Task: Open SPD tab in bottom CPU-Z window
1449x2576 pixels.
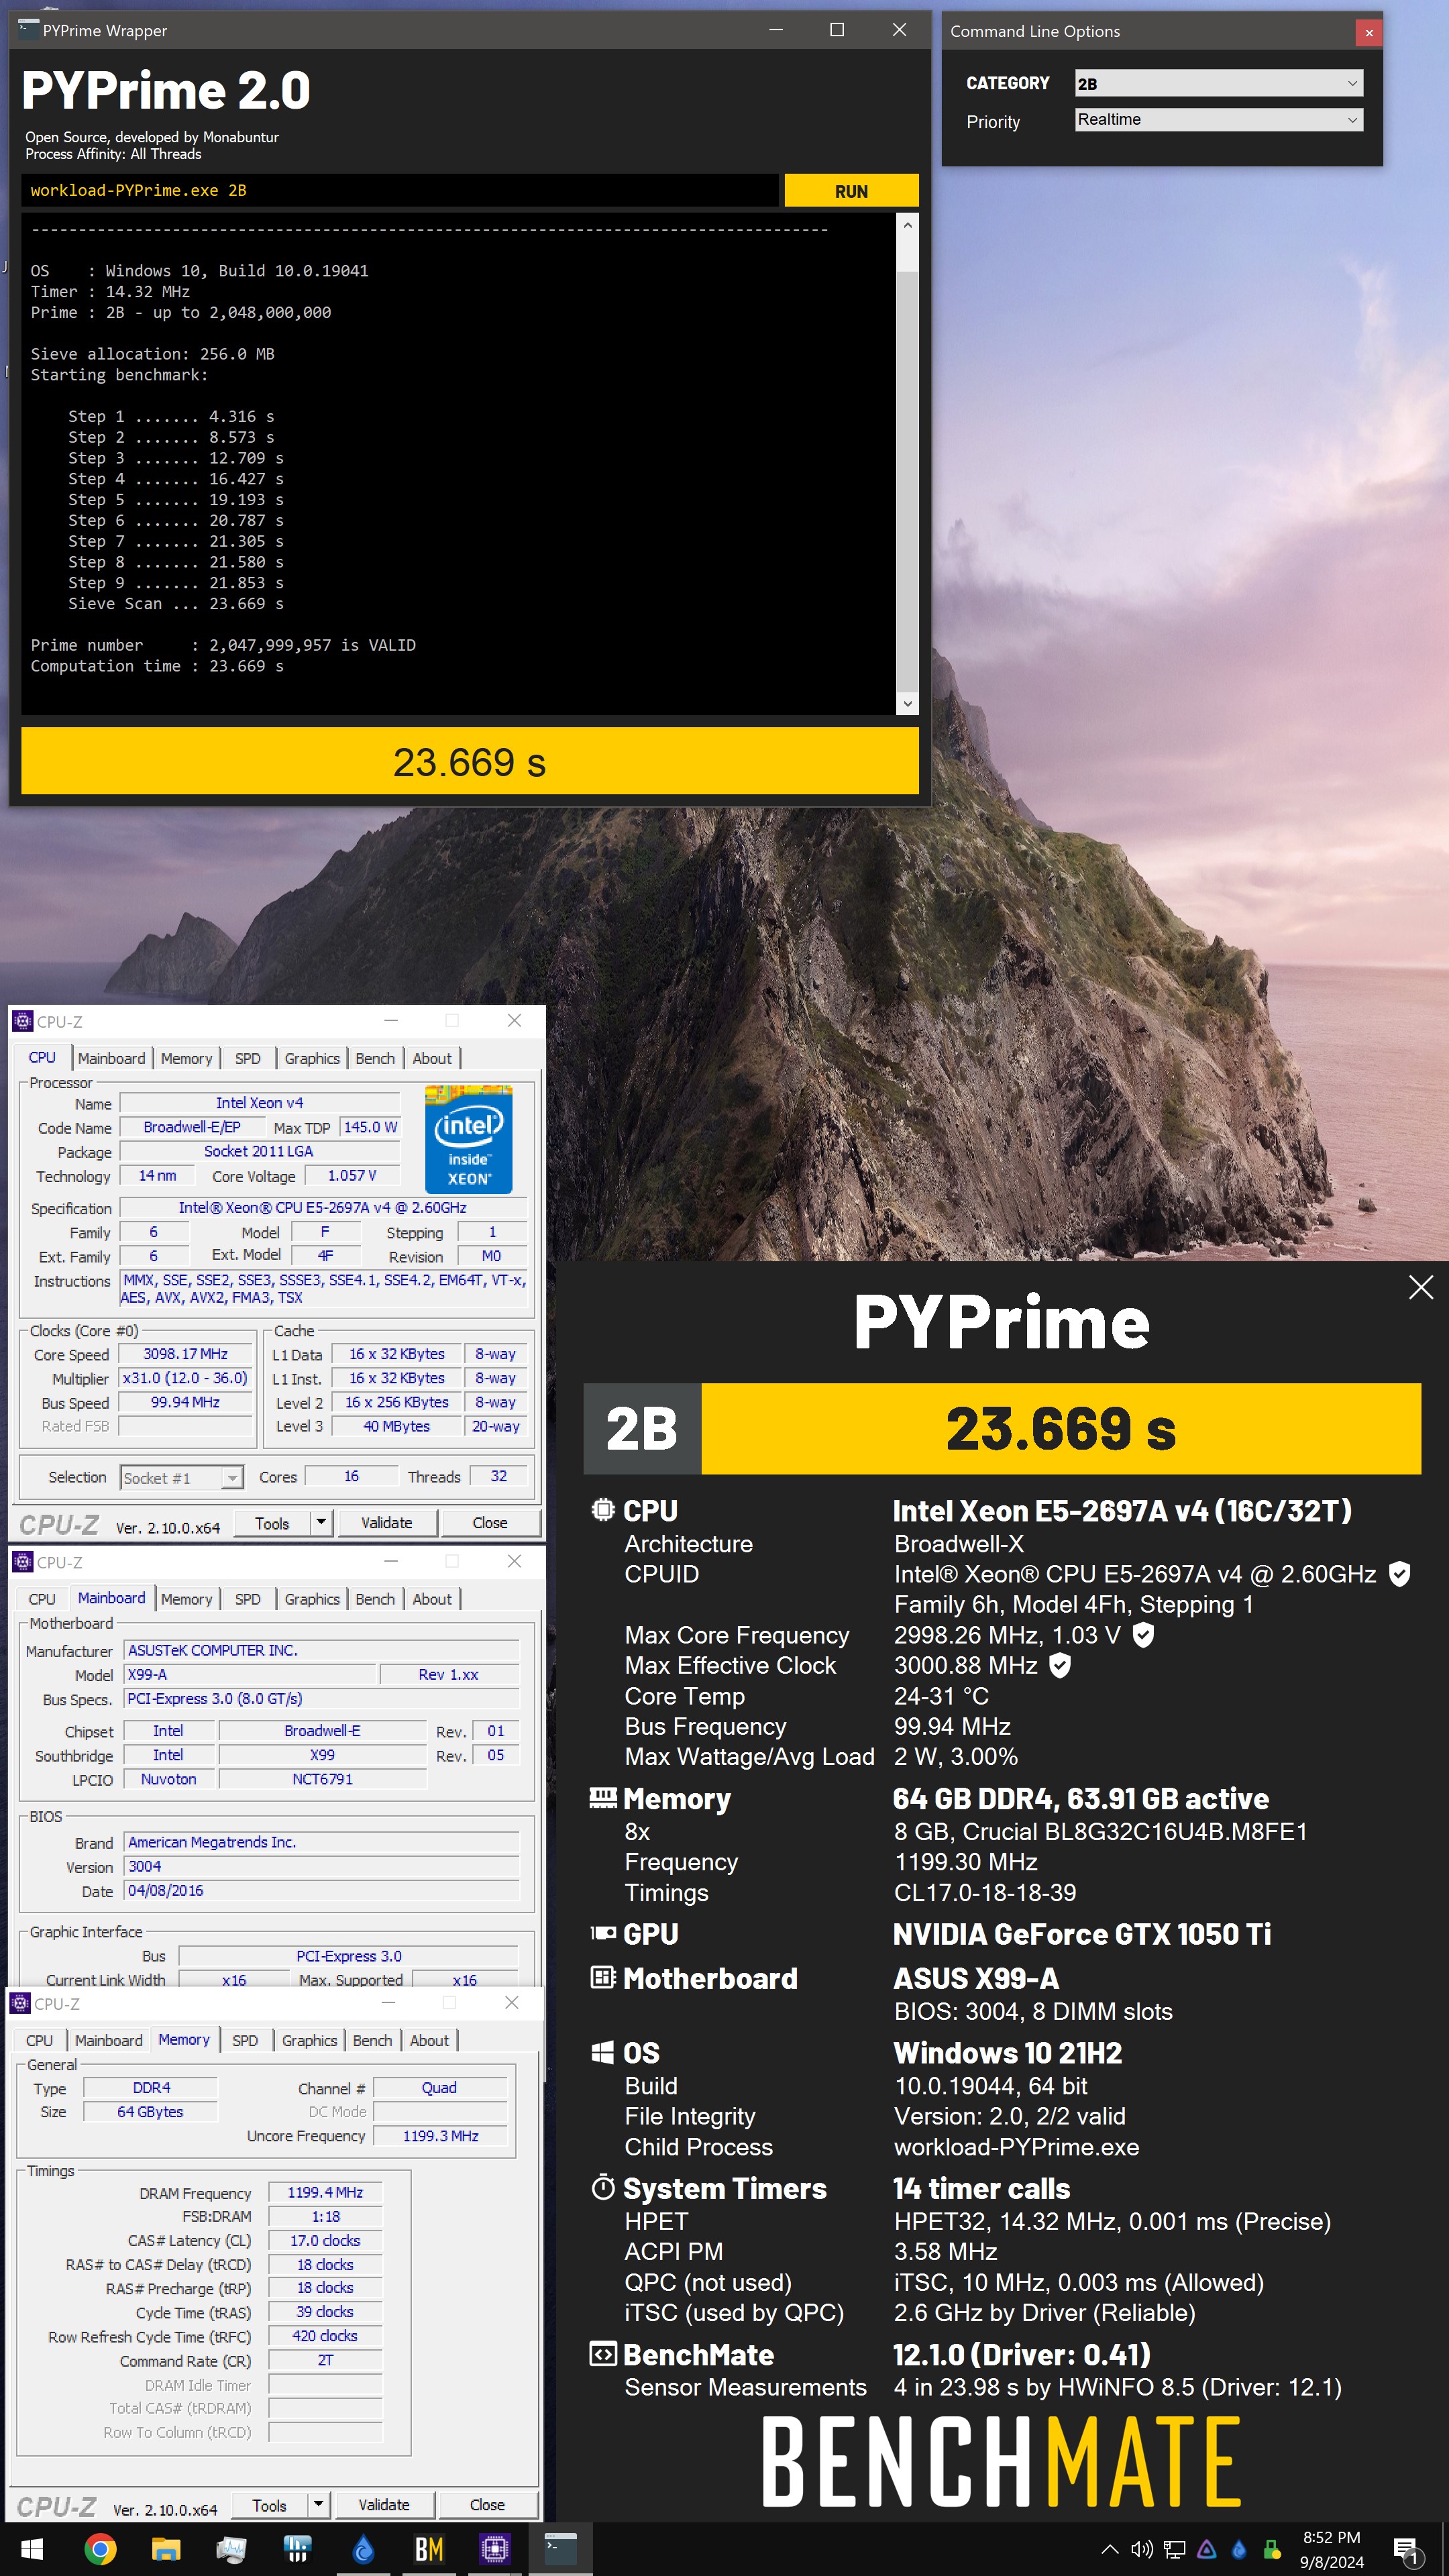Action: click(x=244, y=2040)
